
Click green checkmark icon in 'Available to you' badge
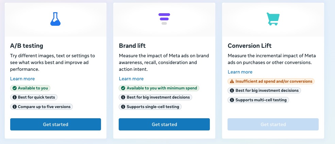tap(15, 88)
